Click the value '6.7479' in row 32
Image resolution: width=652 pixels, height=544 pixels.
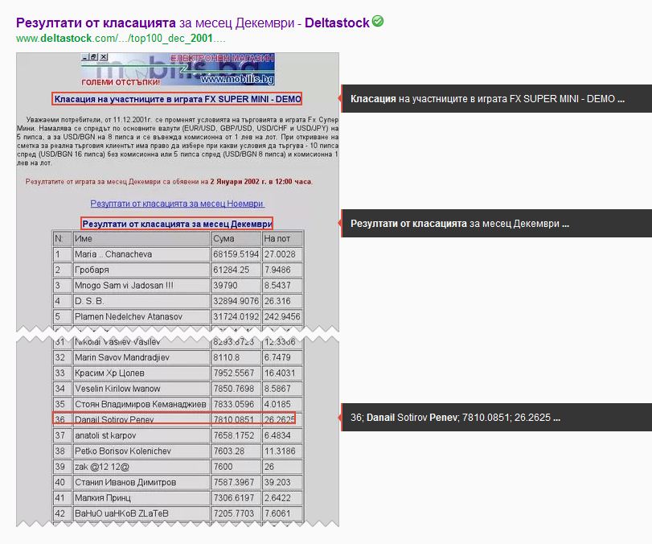(x=277, y=357)
